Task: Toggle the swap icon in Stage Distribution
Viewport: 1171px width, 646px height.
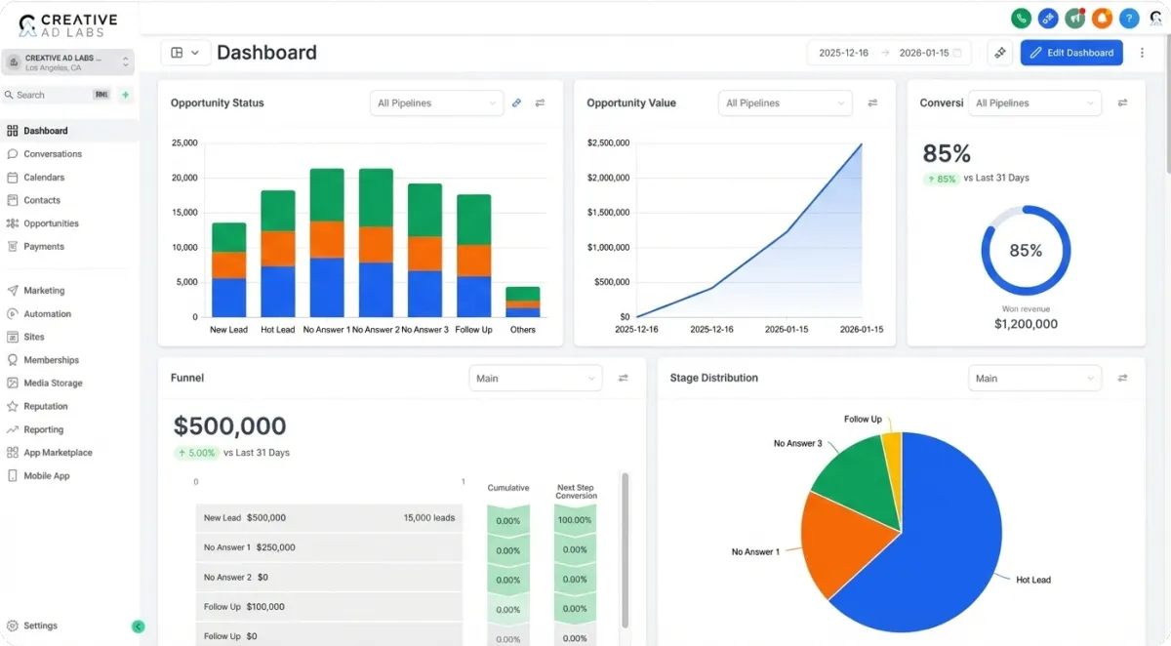Action: pyautogui.click(x=1123, y=378)
